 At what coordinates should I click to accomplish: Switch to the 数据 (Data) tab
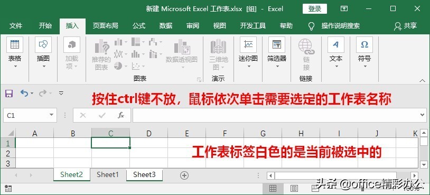(x=166, y=26)
